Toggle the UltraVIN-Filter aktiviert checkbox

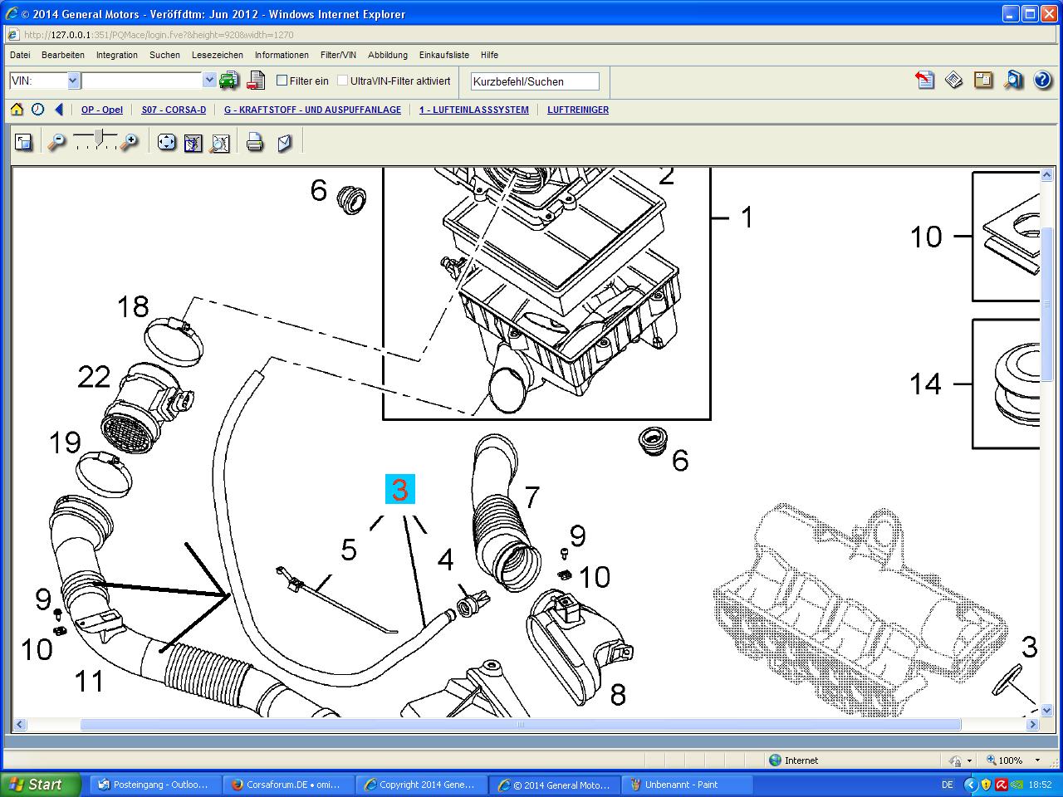(x=342, y=81)
